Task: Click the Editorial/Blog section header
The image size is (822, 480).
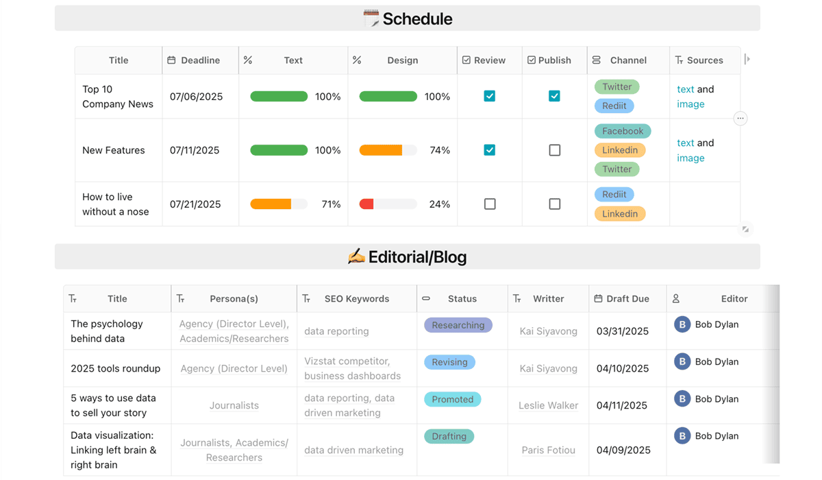Action: (x=408, y=257)
